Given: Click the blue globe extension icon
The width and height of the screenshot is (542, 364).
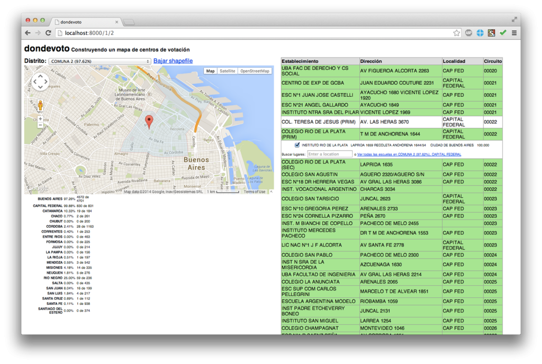Looking at the screenshot, I should (480, 33).
